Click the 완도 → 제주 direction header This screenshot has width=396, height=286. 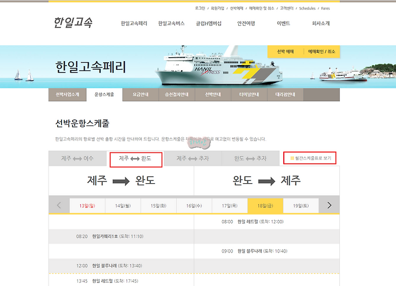tap(267, 180)
